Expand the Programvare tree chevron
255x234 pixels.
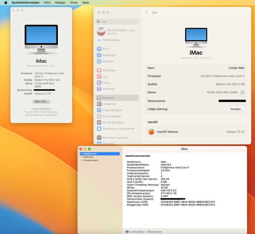pyautogui.click(x=82, y=160)
